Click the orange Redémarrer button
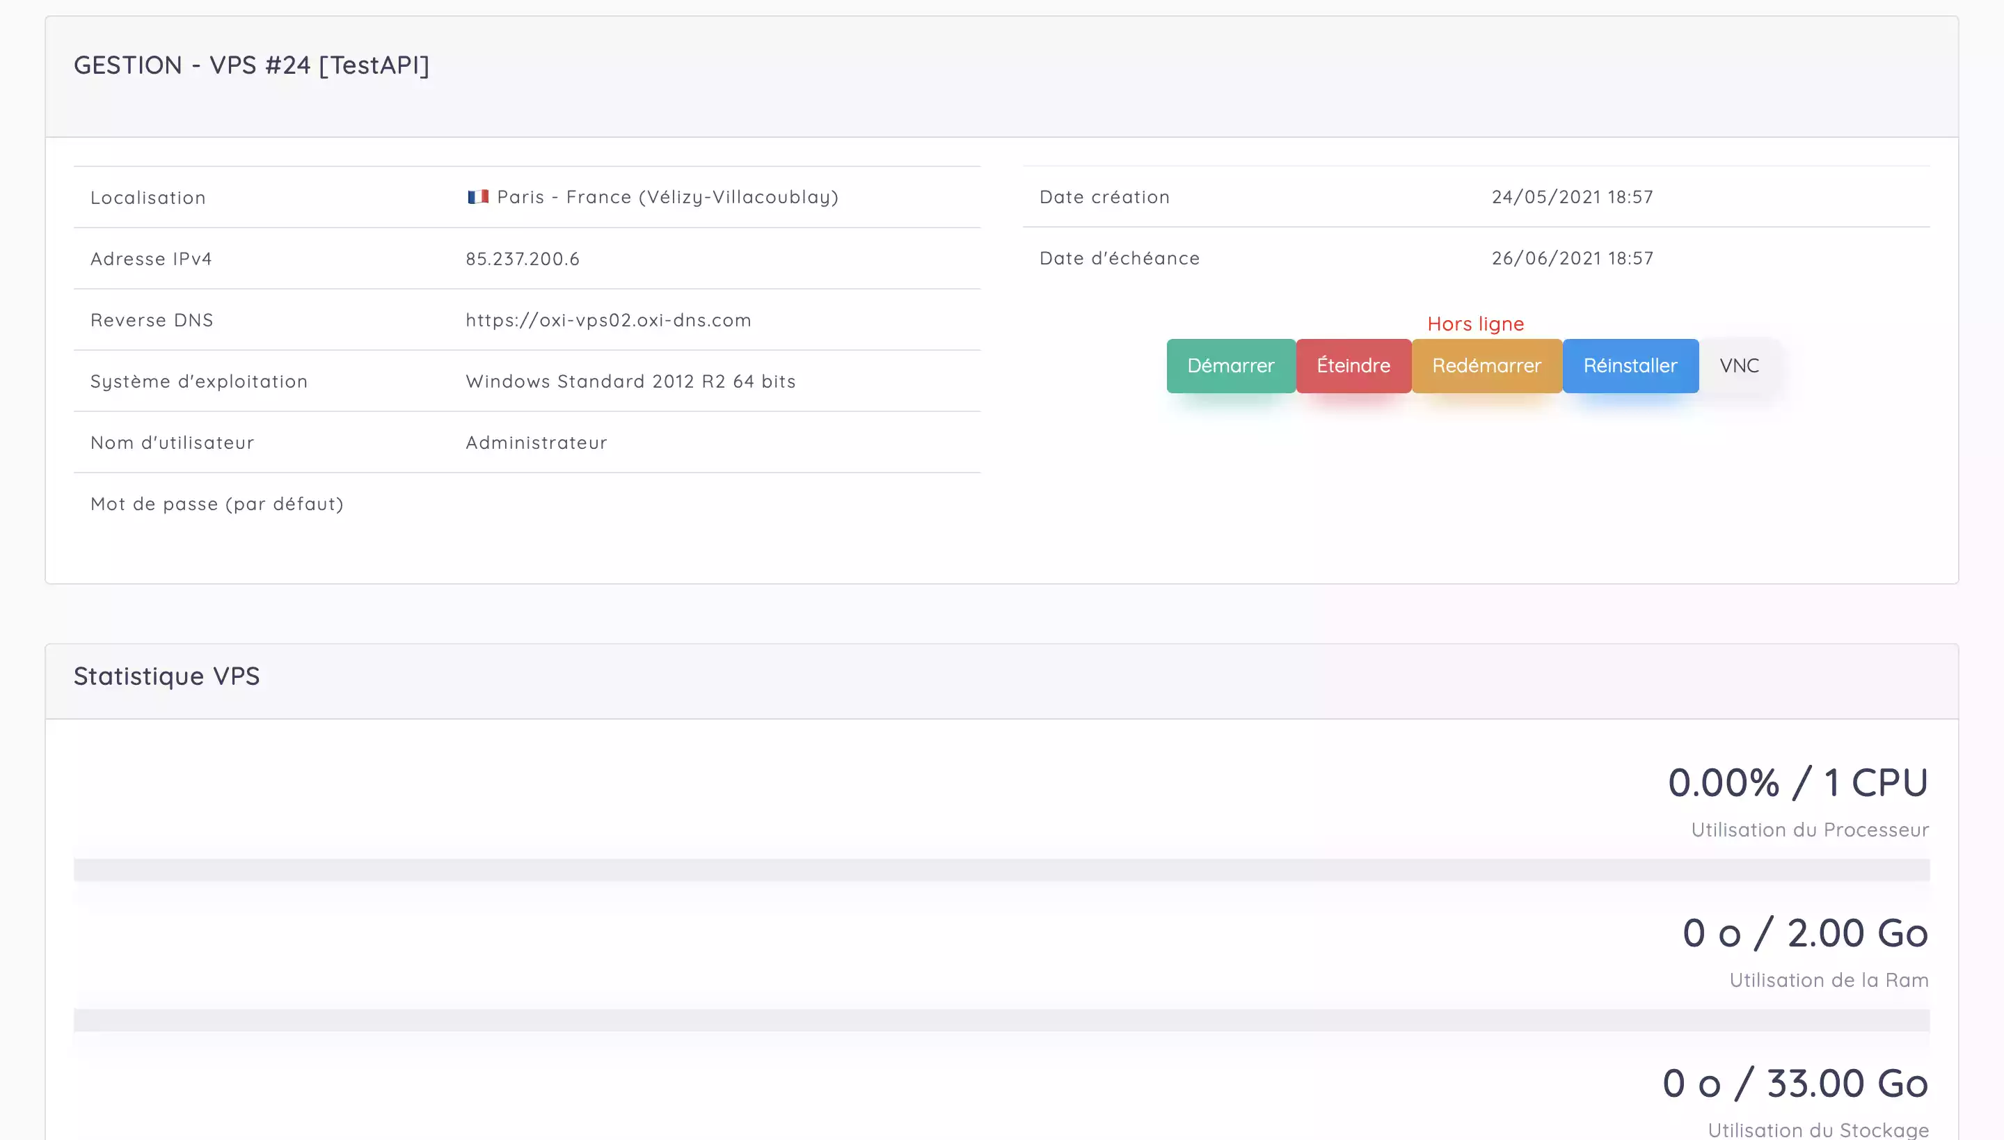The width and height of the screenshot is (2004, 1140). (x=1486, y=365)
